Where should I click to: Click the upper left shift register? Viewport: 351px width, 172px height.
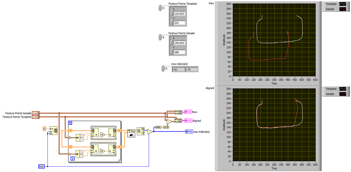pyautogui.click(x=70, y=130)
